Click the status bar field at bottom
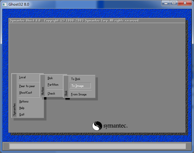194x153 pixels. tap(97, 146)
